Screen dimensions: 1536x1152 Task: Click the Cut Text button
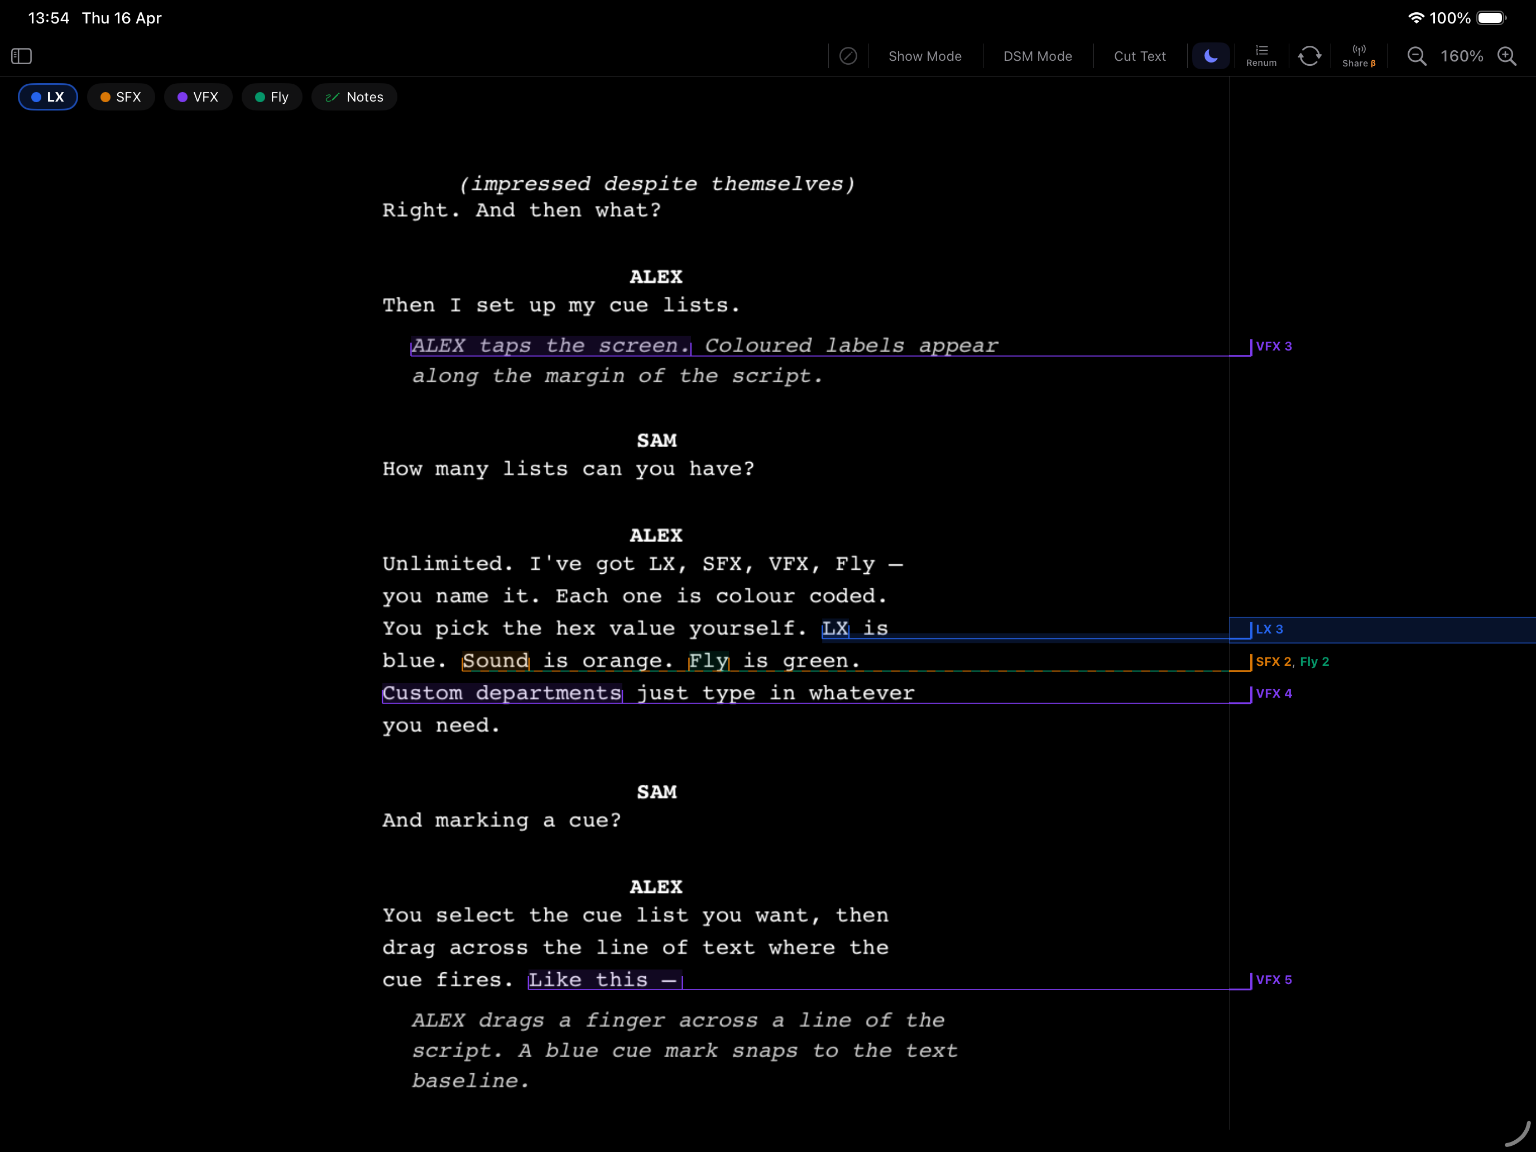click(1140, 56)
